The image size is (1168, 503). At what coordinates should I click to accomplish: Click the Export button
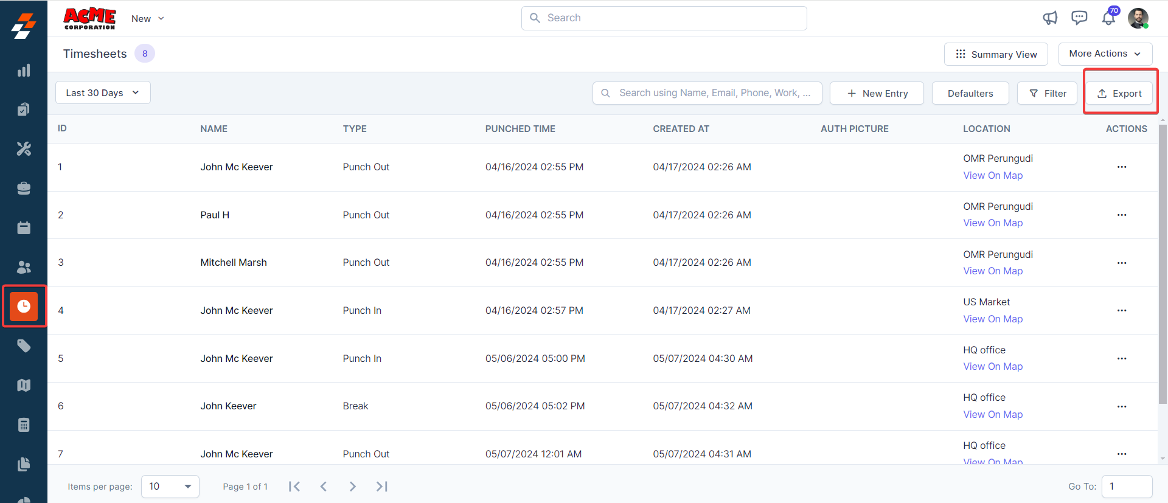tap(1119, 93)
